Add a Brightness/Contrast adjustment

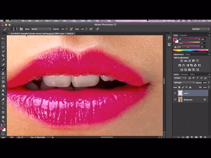[181, 61]
